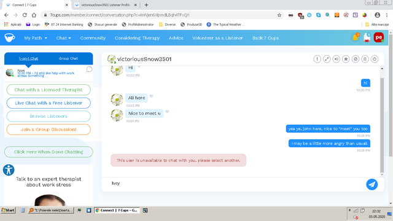Image resolution: width=393 pixels, height=221 pixels.
Task: Click Join a Group Discussion button
Action: pyautogui.click(x=49, y=130)
